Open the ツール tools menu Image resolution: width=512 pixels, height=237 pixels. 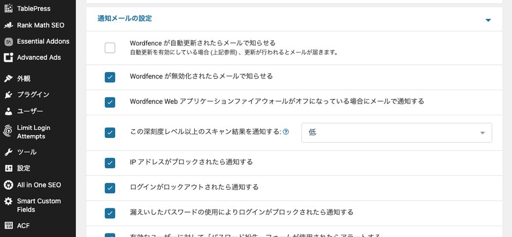[27, 152]
